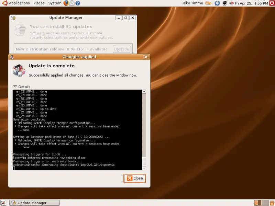Viewport: 275px width, 206px height.
Task: Click the Update Manager package icon
Action: pos(20,30)
